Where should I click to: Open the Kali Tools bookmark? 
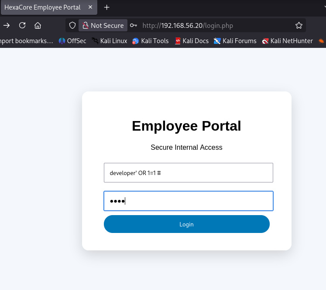150,41
